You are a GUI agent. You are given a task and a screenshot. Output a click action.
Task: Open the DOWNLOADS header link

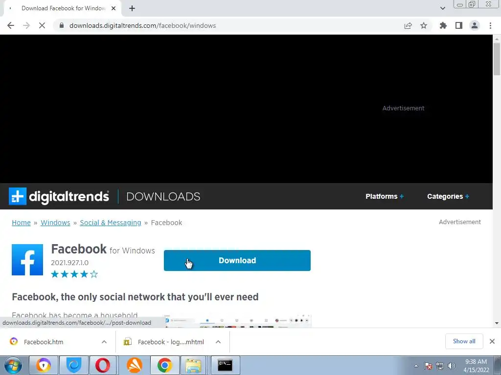(163, 196)
